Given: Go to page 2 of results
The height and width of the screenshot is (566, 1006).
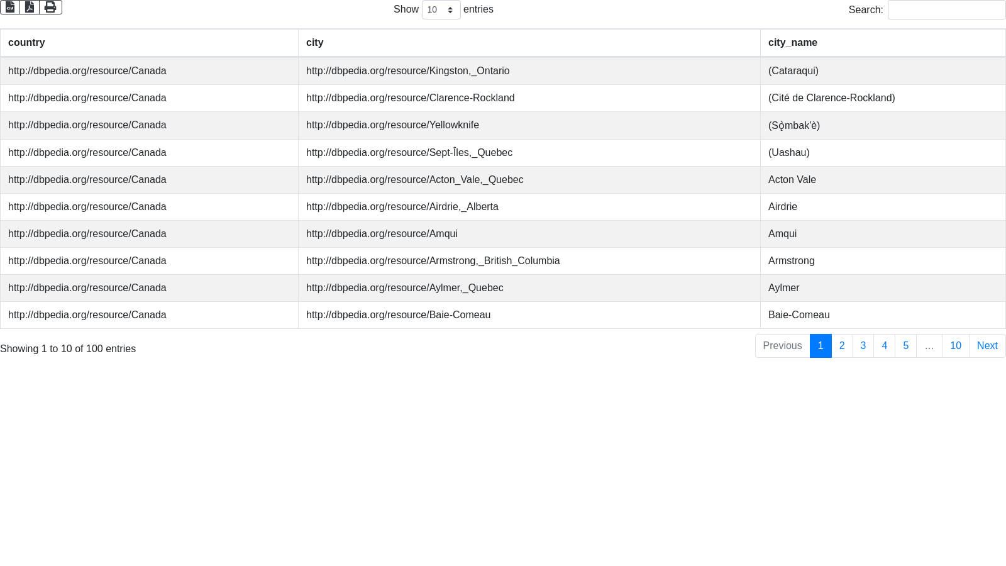Looking at the screenshot, I should [842, 346].
